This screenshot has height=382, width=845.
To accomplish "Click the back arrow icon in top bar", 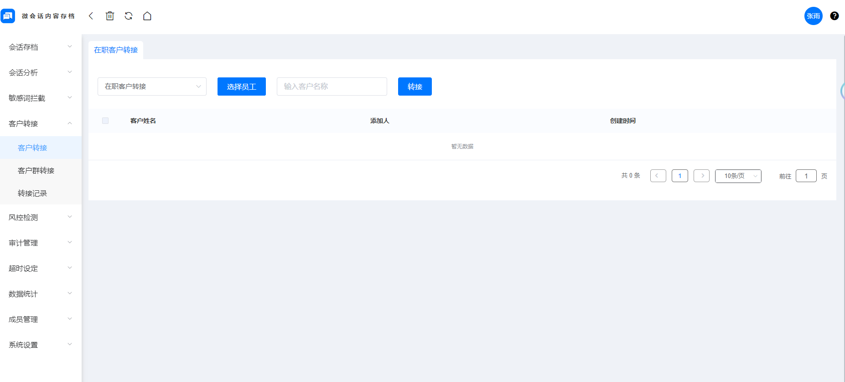I will coord(91,16).
